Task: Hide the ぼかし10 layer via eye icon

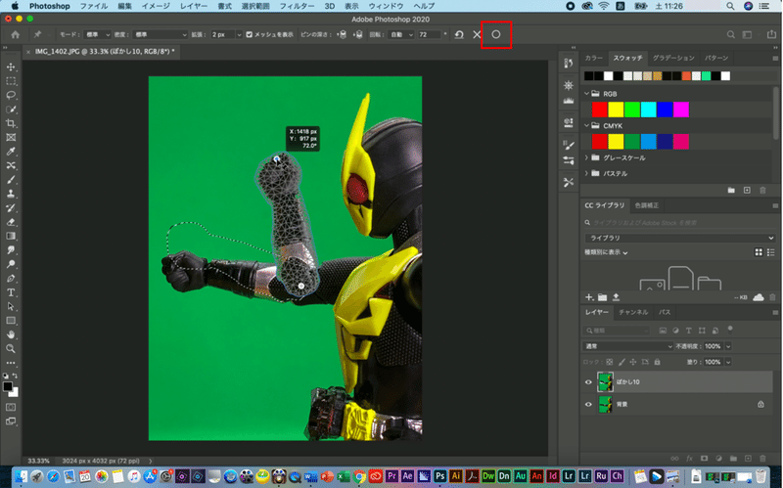Action: click(x=589, y=381)
